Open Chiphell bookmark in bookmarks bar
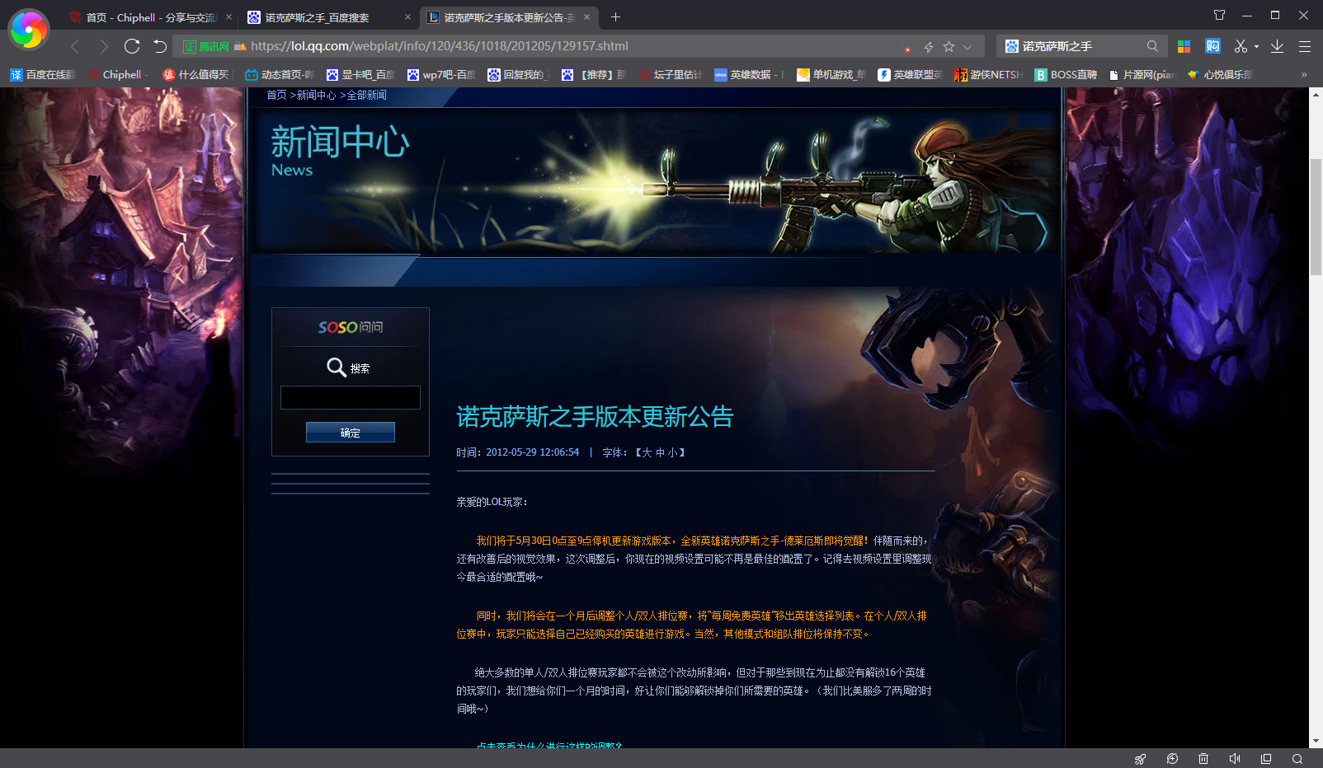This screenshot has width=1323, height=768. (x=119, y=74)
